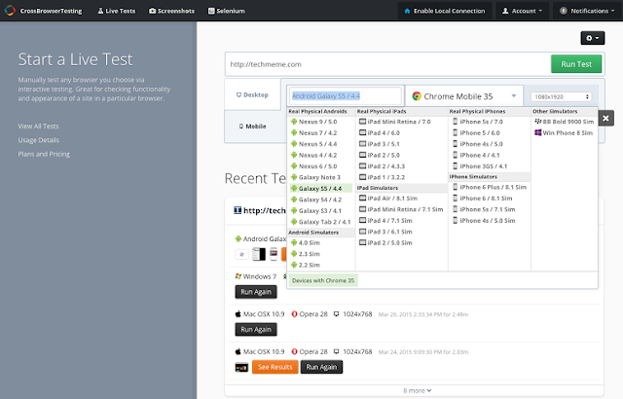Switch to the Desktop tab

pos(252,95)
